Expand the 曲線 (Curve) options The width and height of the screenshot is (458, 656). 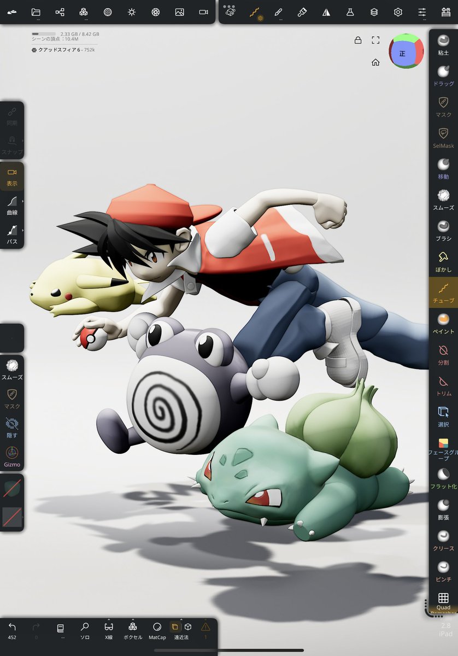[x=12, y=206]
